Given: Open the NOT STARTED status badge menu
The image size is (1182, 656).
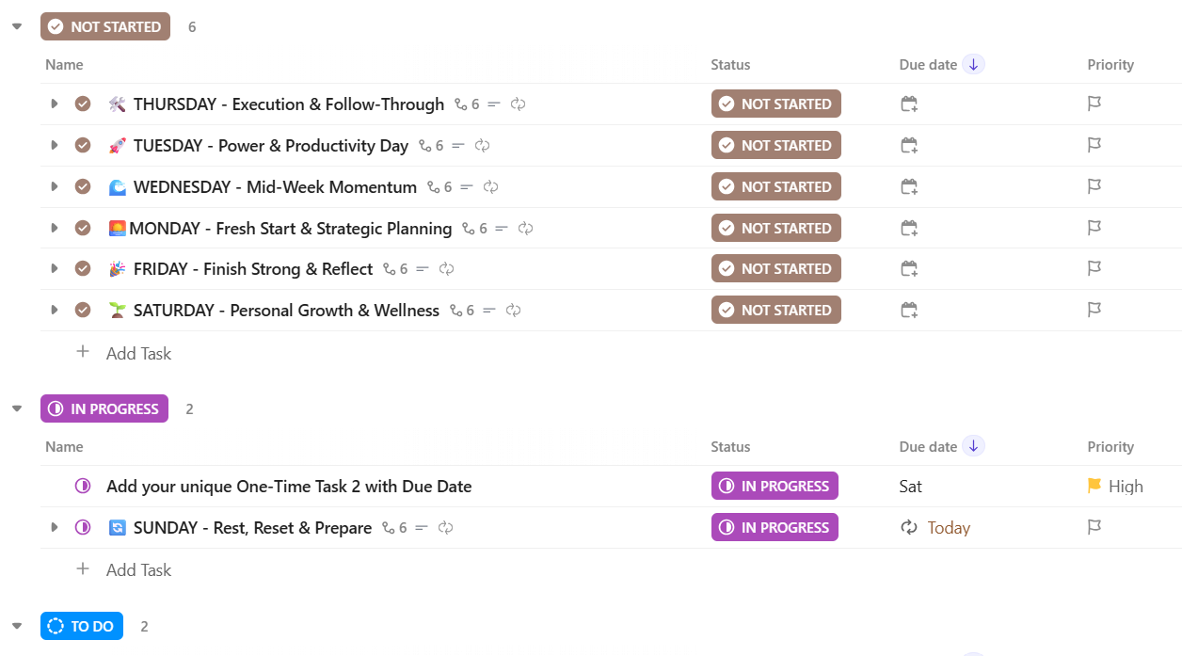Looking at the screenshot, I should point(104,26).
